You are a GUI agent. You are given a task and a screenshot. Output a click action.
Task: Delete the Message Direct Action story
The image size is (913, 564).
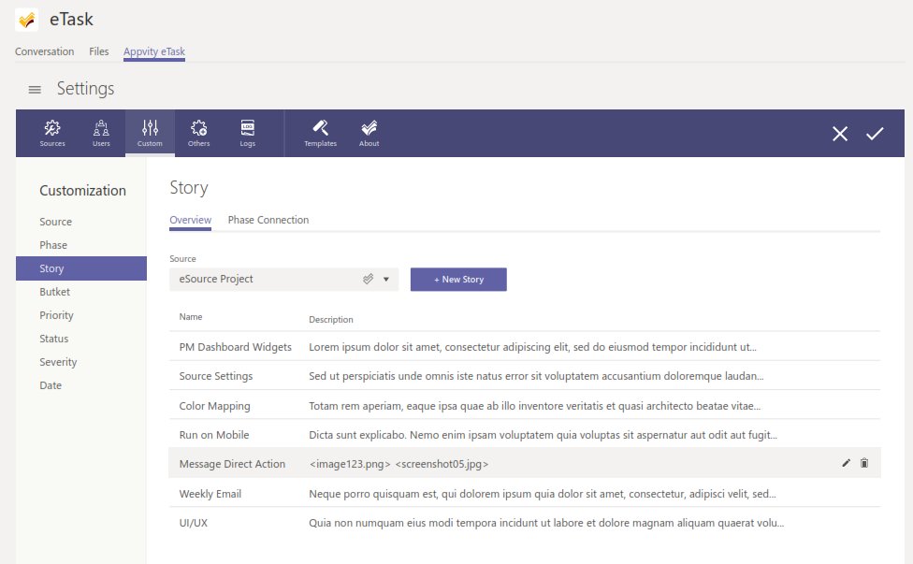click(x=864, y=463)
